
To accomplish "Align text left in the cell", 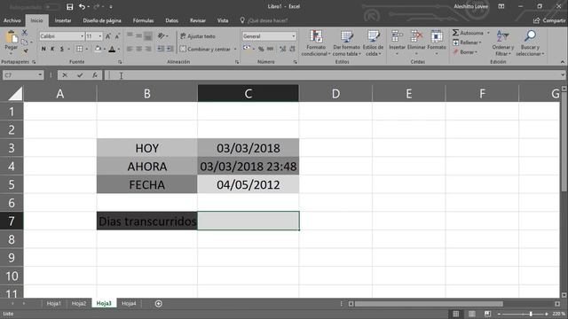I will (130, 49).
